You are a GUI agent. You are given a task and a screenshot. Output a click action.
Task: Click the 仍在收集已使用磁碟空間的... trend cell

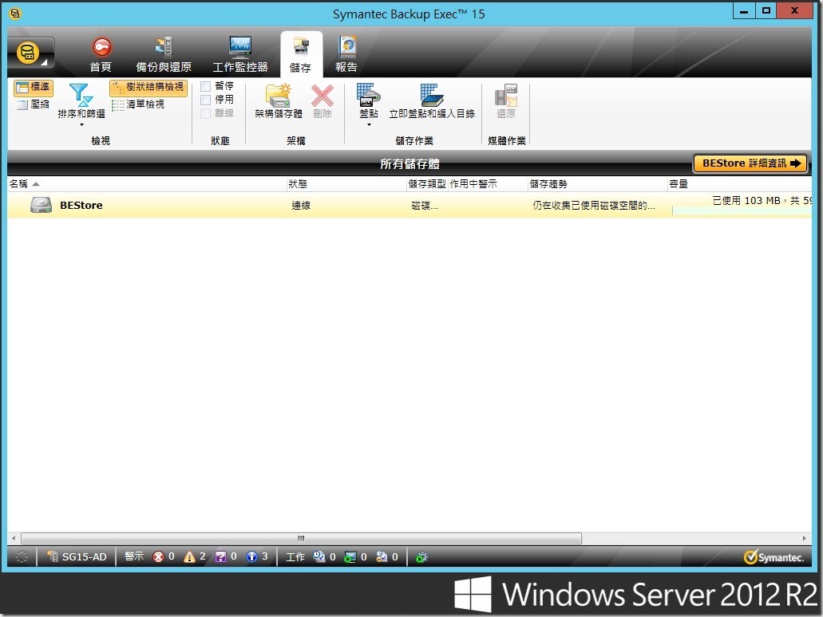point(594,206)
